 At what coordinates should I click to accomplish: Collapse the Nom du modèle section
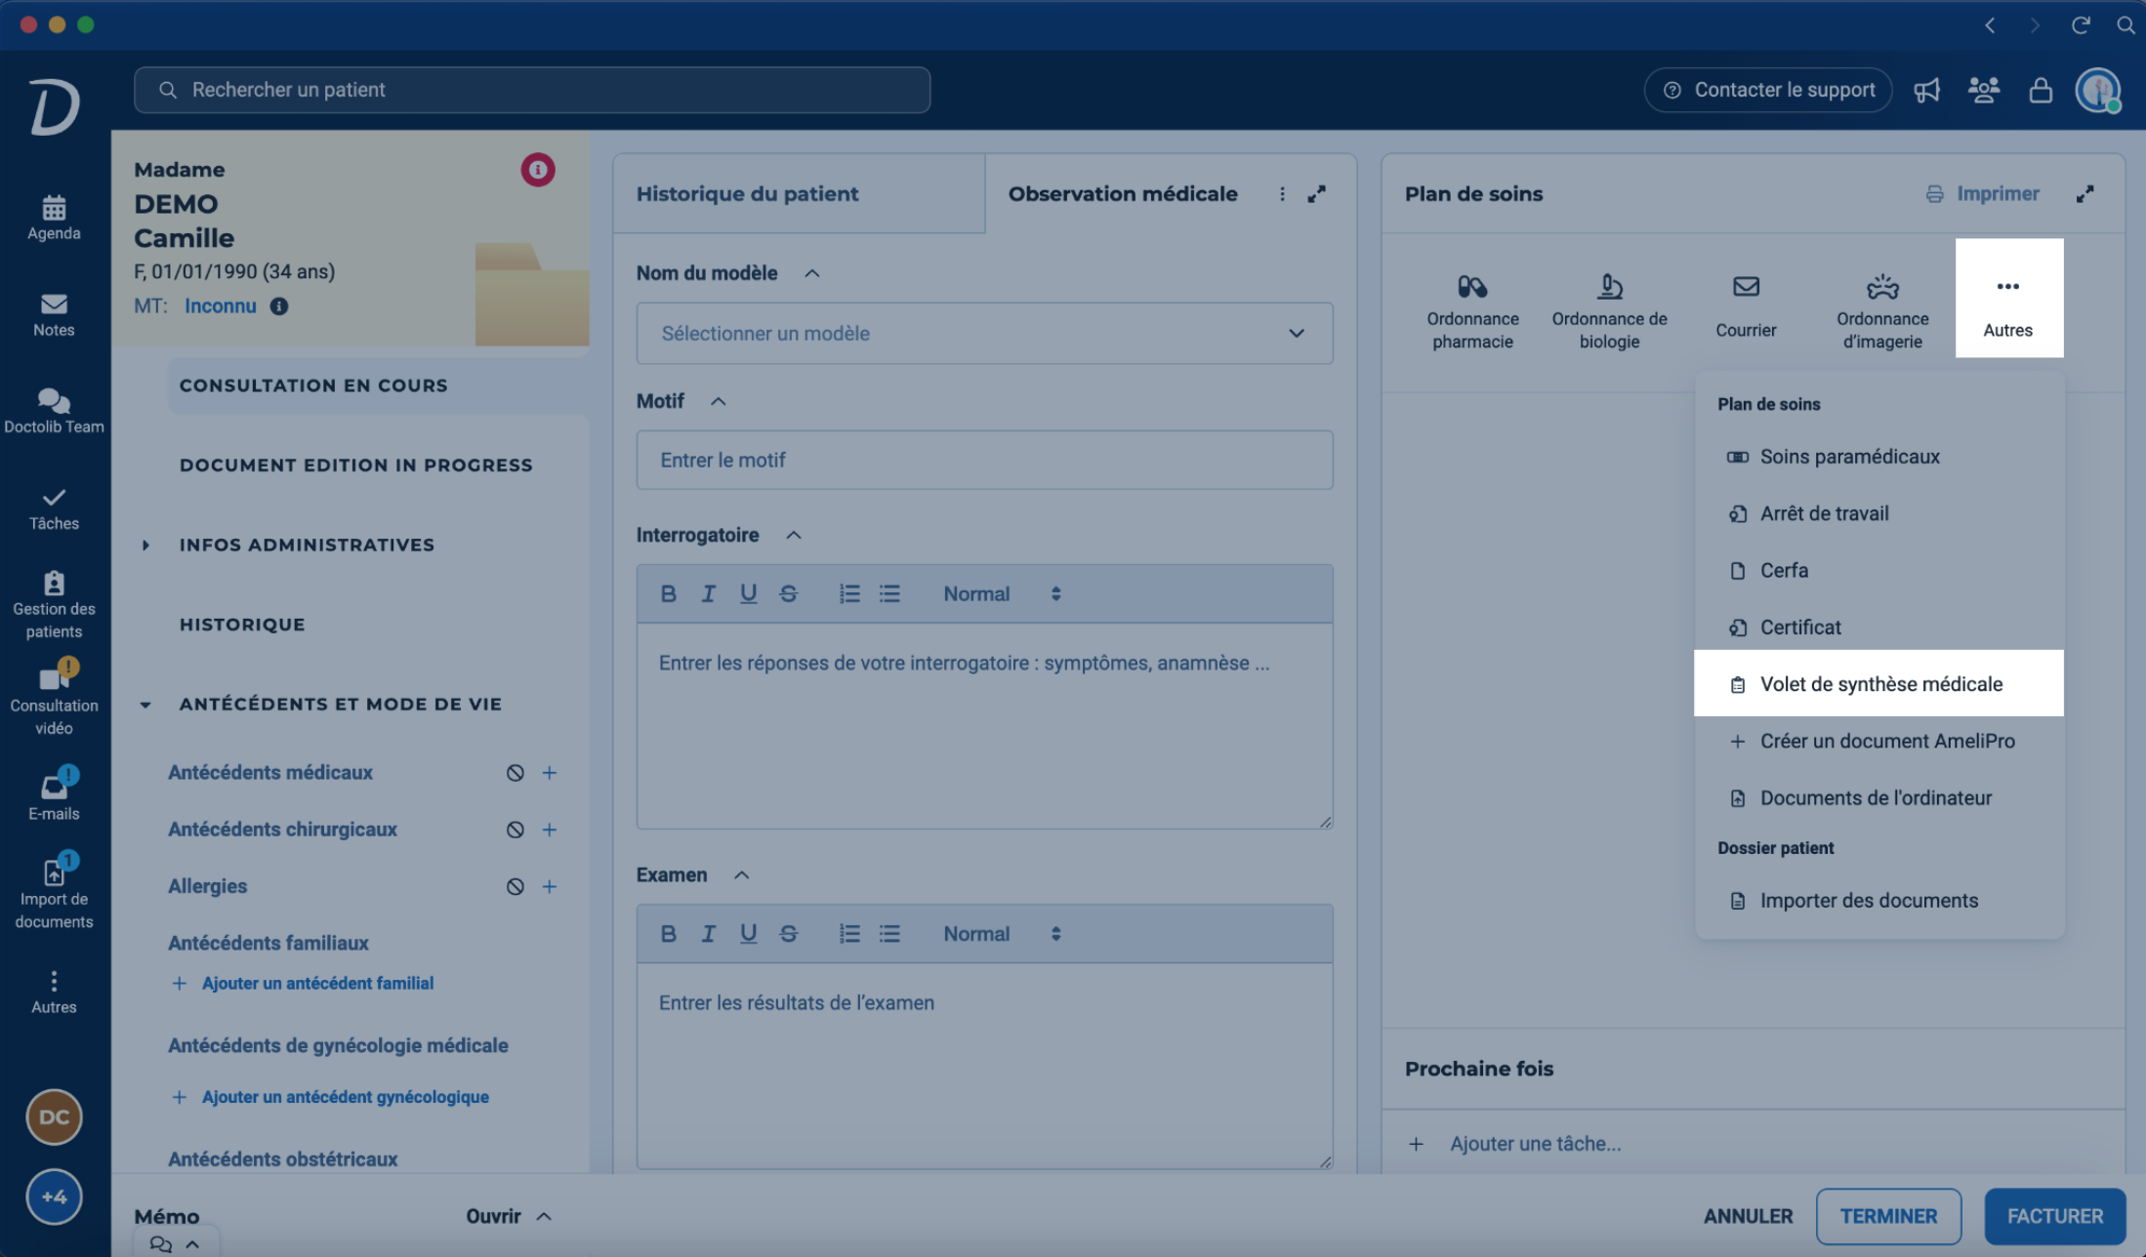tap(812, 273)
